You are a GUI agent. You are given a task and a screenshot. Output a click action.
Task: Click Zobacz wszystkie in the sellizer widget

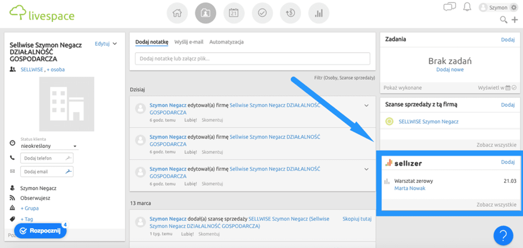coord(496,204)
